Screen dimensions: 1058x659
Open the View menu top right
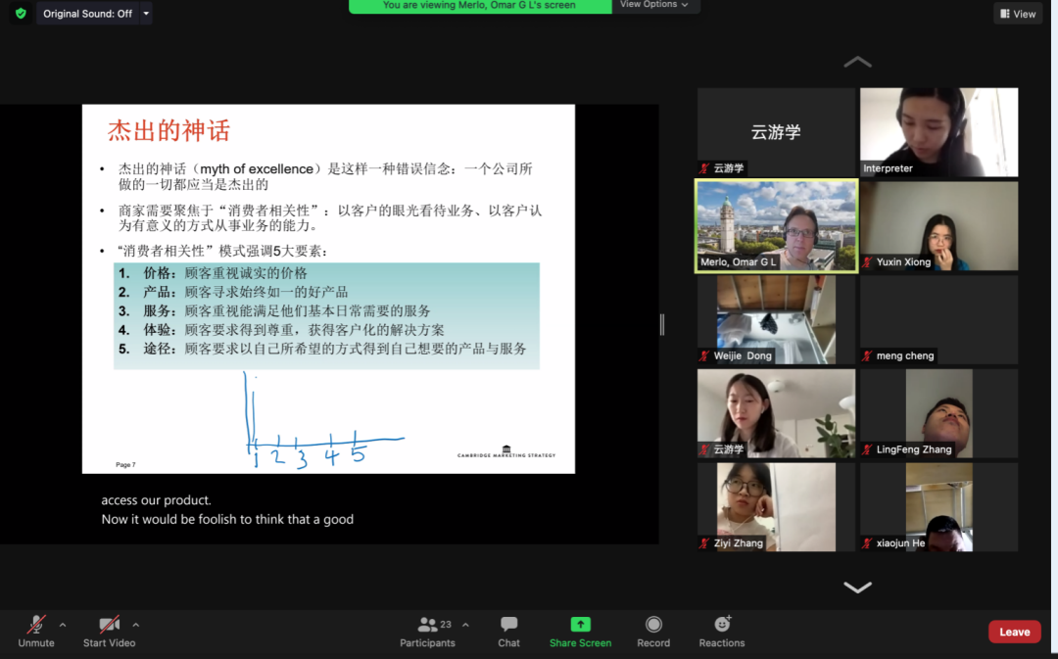coord(1018,13)
